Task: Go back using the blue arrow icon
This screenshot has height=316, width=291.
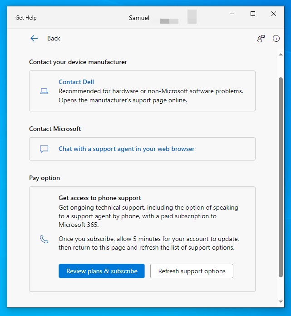Action: 34,38
